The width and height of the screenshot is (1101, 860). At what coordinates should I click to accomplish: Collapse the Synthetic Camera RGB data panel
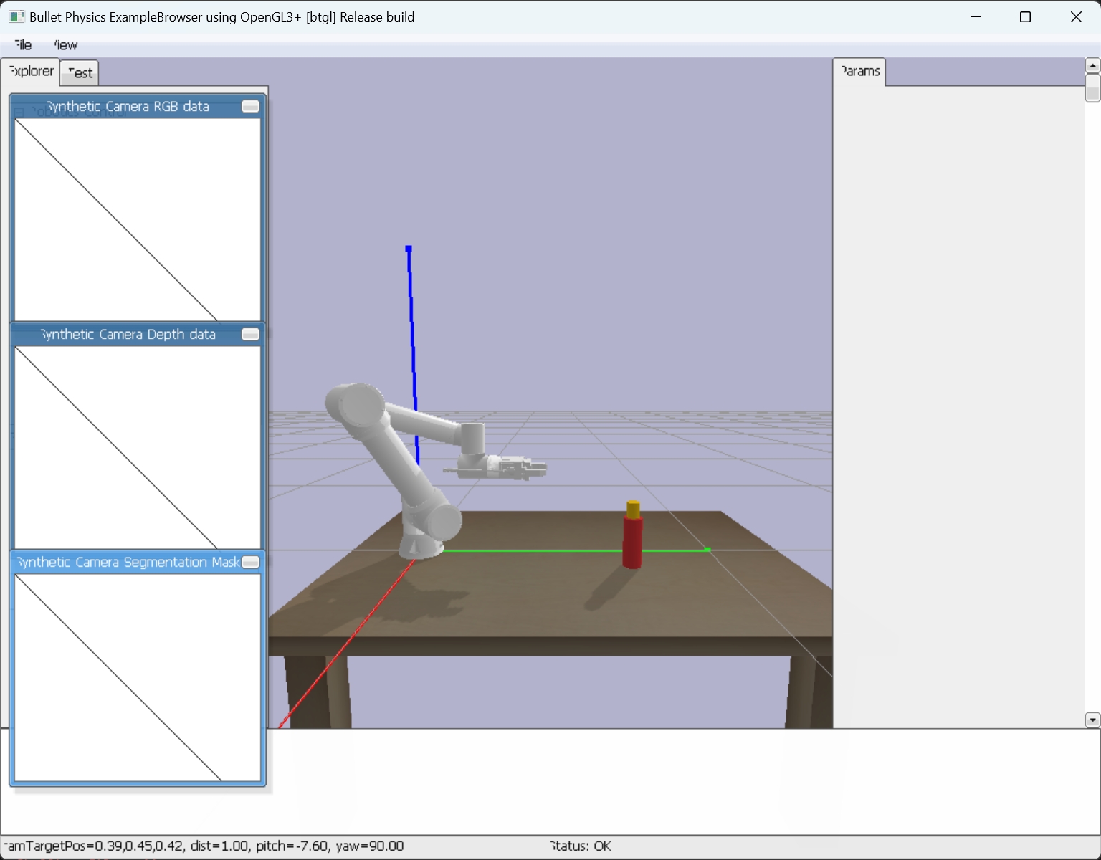[250, 107]
